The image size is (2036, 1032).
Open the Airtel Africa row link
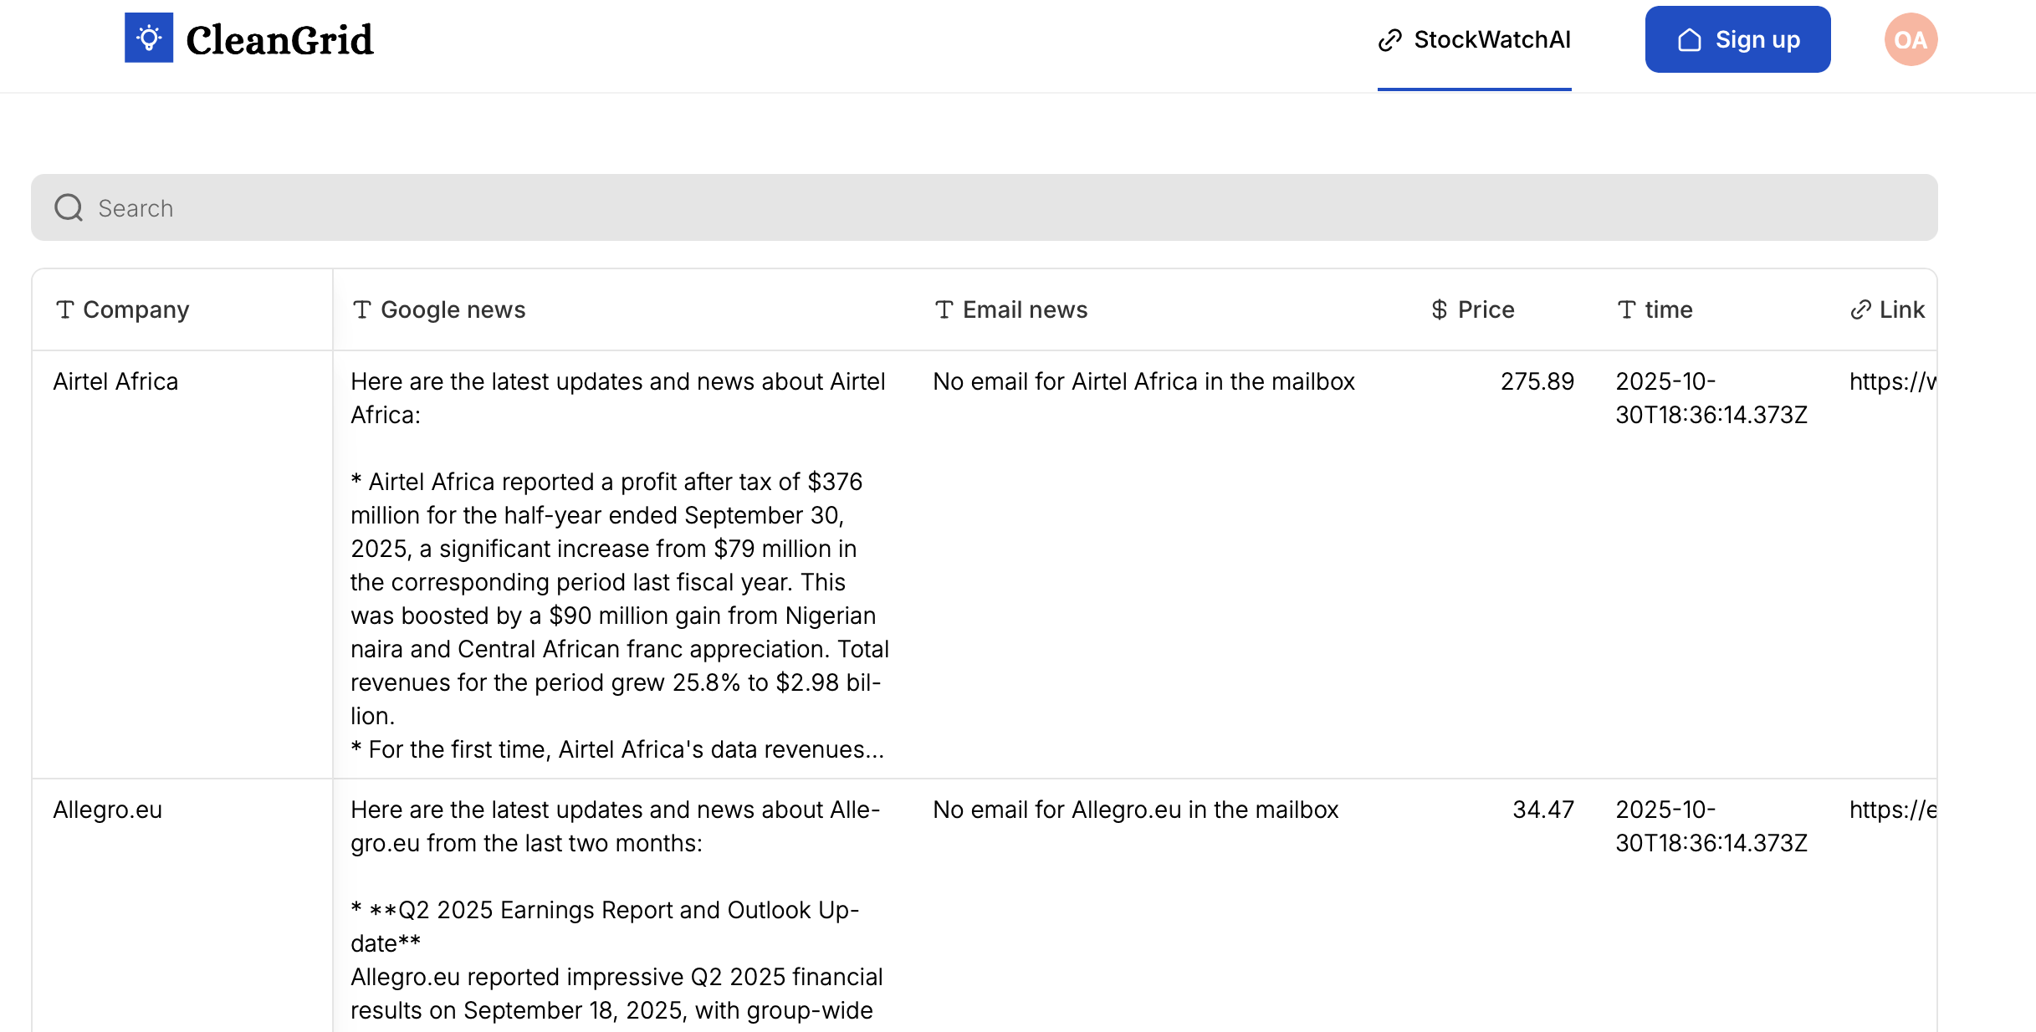point(1892,381)
